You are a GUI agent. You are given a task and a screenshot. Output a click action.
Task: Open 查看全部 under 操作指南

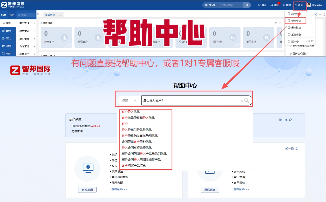241,189
